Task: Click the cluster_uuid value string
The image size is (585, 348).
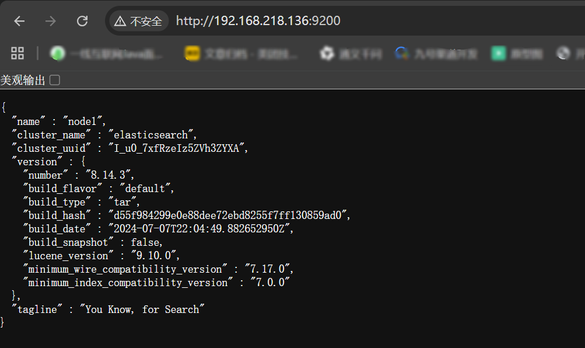Action: pyautogui.click(x=178, y=148)
